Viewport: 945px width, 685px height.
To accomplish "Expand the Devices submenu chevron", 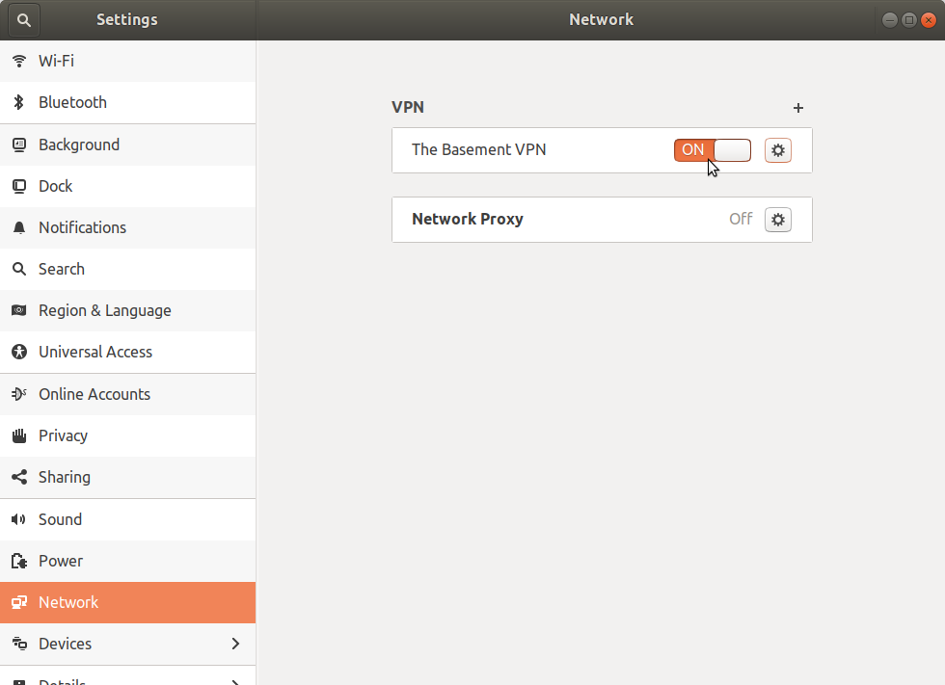I will click(x=235, y=644).
